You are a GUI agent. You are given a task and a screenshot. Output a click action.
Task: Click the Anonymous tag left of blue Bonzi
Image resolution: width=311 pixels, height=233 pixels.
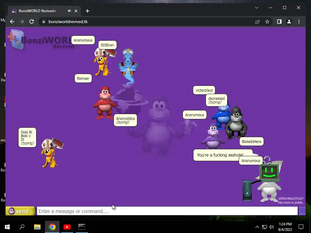[194, 115]
